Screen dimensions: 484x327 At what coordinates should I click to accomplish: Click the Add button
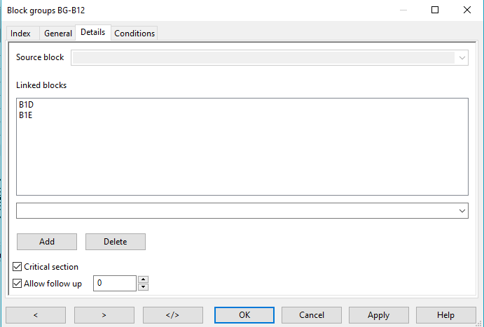click(x=47, y=242)
